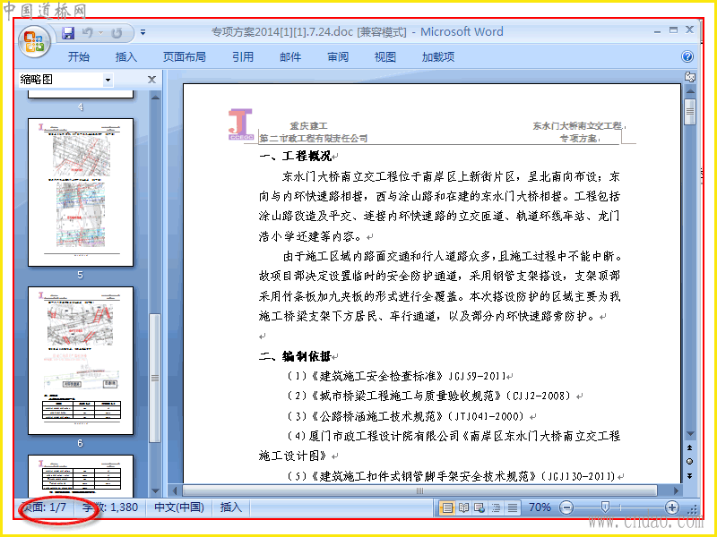The height and width of the screenshot is (537, 717).
Task: Select page 6 thumbnail
Action: coord(81,361)
